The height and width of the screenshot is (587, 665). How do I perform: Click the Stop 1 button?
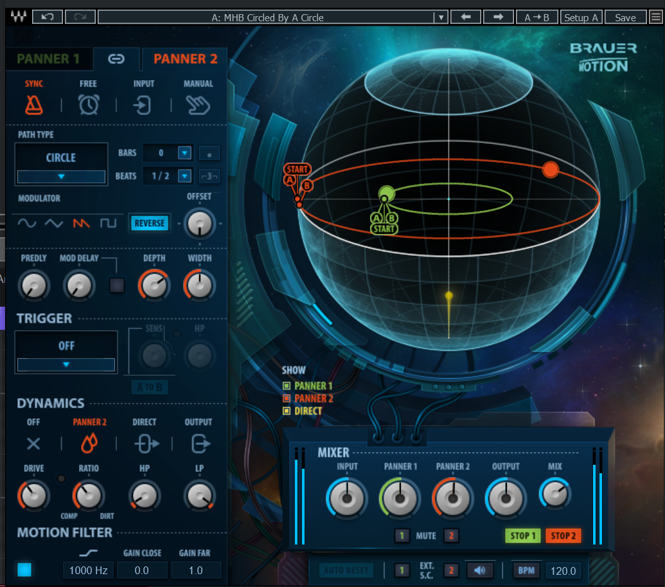522,536
